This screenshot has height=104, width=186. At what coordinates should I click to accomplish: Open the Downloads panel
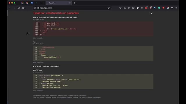125,8
